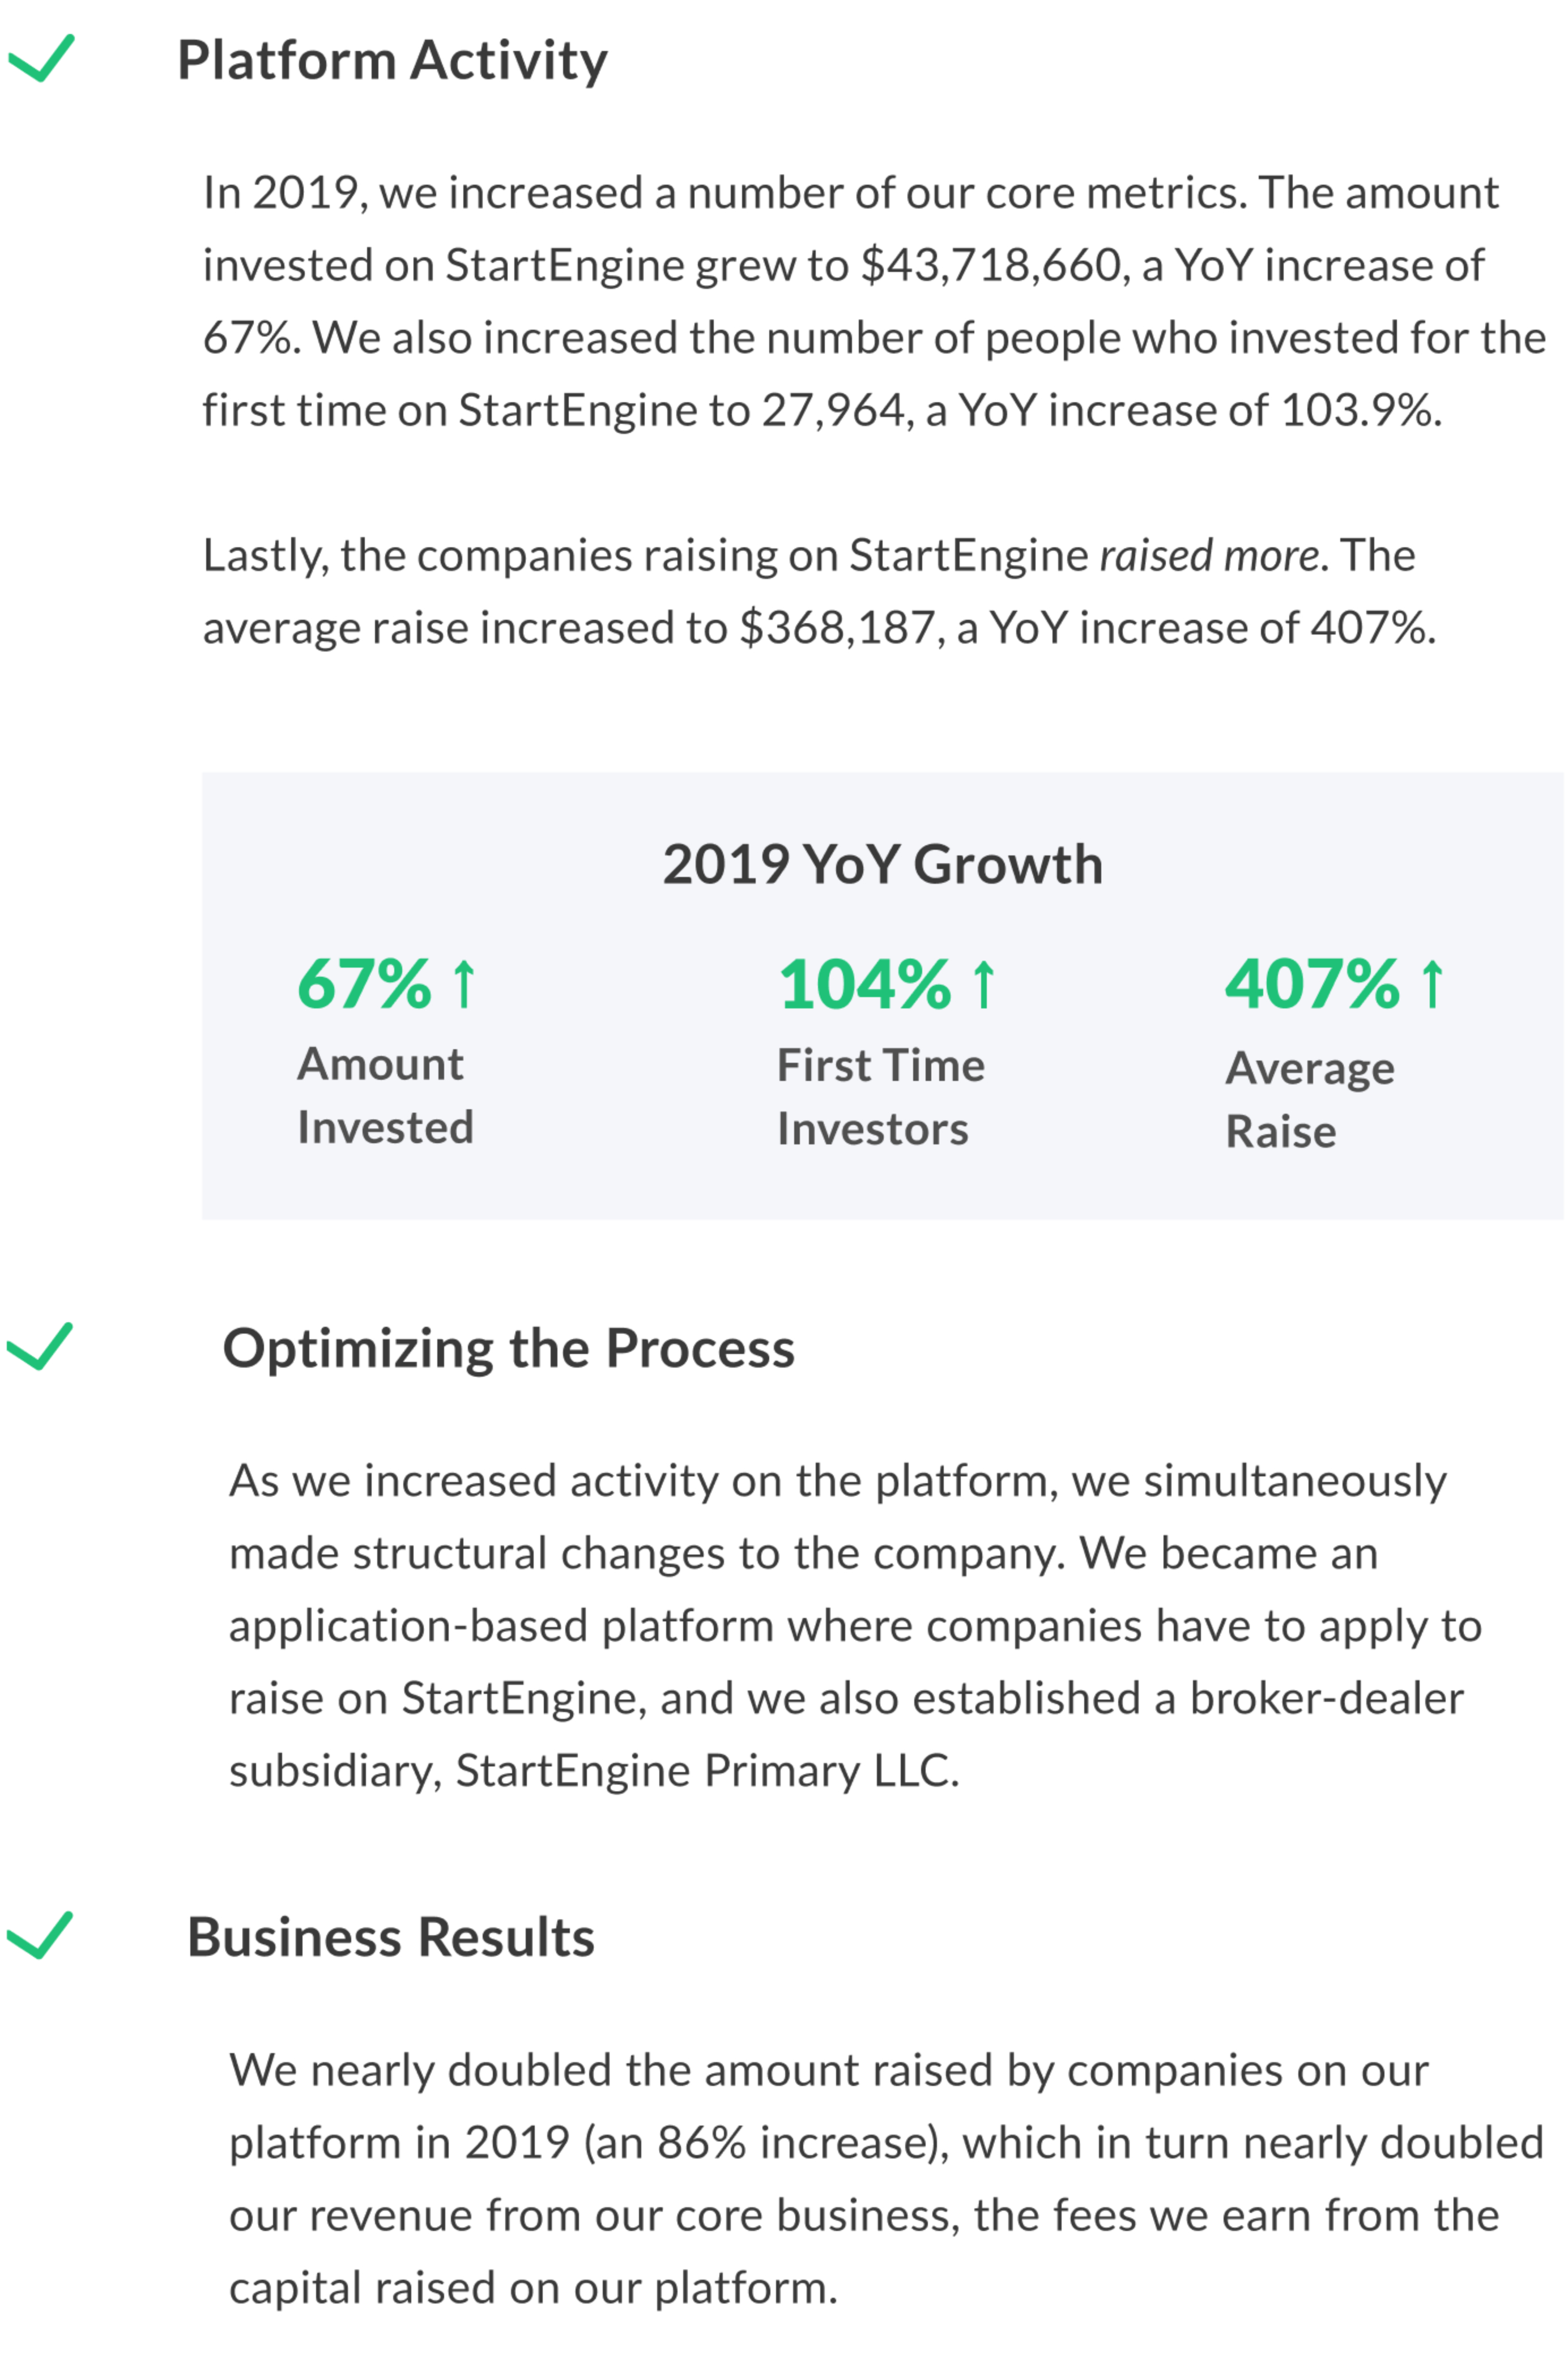Screen dimensions: 1568x2359
Task: Click the green 407% growth figure
Action: (1312, 985)
